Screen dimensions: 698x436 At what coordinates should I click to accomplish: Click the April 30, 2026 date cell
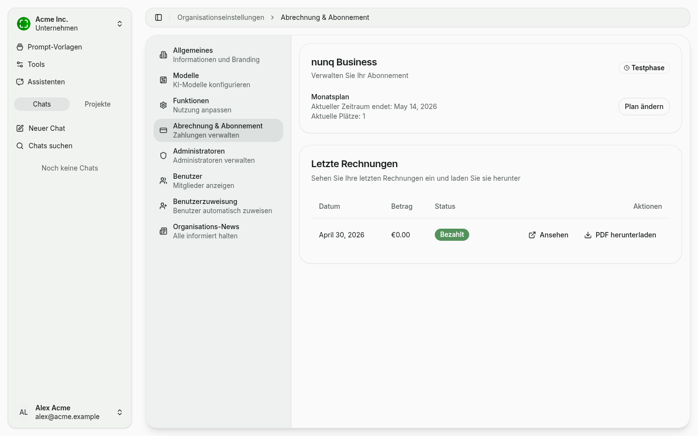(342, 235)
